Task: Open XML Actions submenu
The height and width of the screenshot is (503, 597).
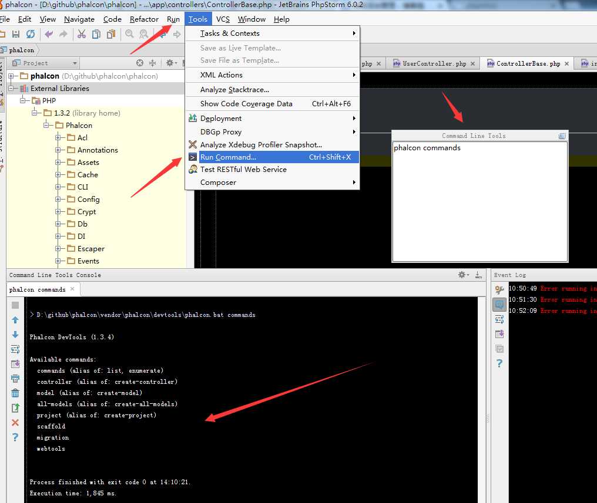Action: tap(272, 75)
